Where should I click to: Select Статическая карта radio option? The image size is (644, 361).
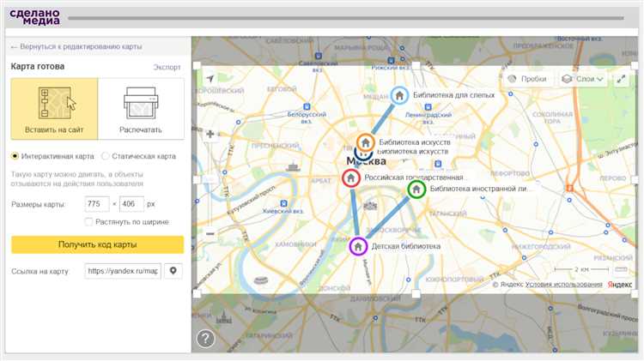[x=106, y=156]
